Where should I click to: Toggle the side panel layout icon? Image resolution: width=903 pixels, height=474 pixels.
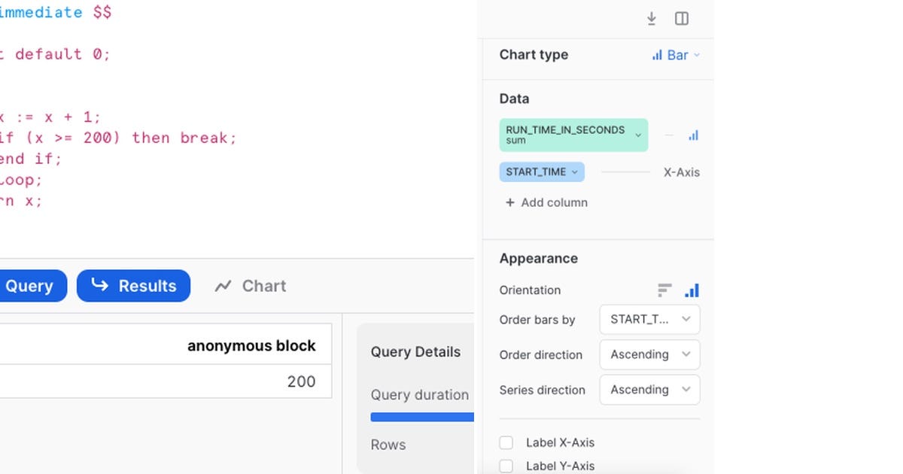(x=682, y=19)
